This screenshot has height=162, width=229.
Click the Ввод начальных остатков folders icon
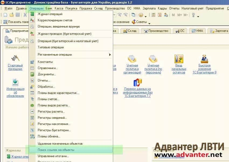pos(179,59)
